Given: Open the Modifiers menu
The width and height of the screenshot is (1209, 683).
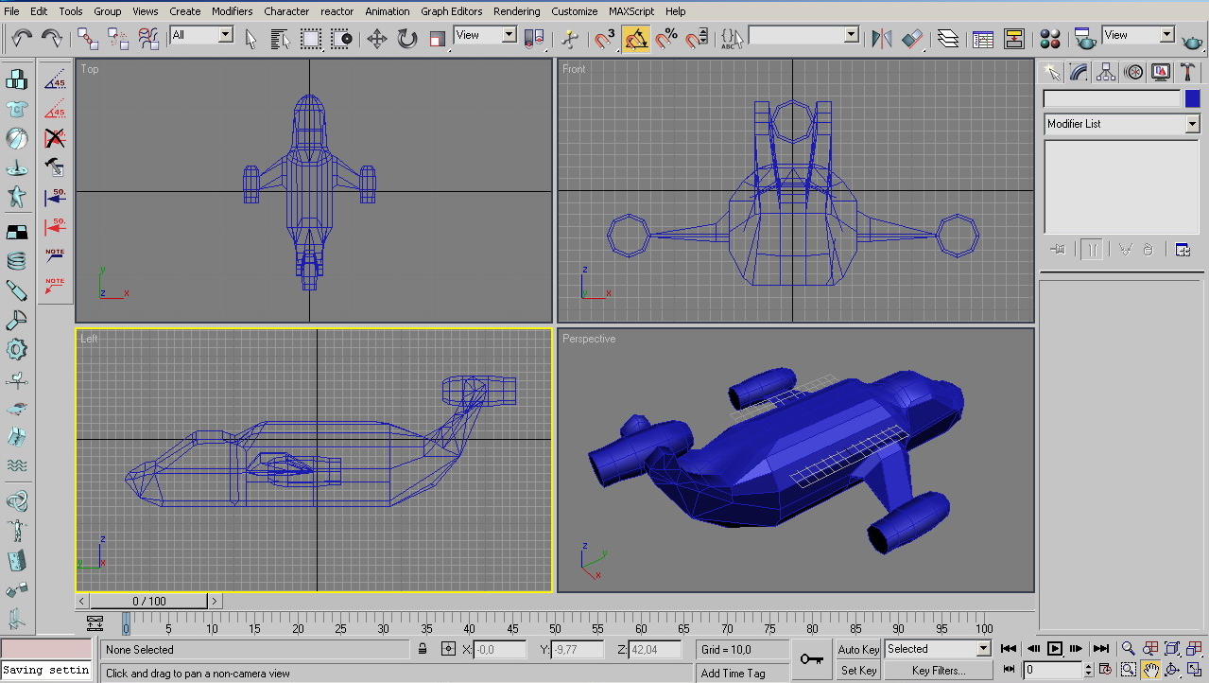Looking at the screenshot, I should pyautogui.click(x=232, y=11).
